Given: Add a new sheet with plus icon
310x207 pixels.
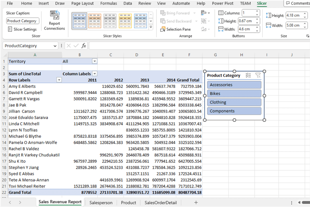Looking at the screenshot, I should coord(196,203).
